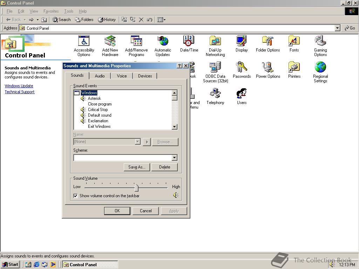
Task: Open the Favorites menu
Action: [x=51, y=11]
